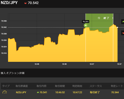Image resolution: width=124 pixels, height=99 pixels.
Task: Click the 70.524 y-axis label
Action: pos(4,47)
